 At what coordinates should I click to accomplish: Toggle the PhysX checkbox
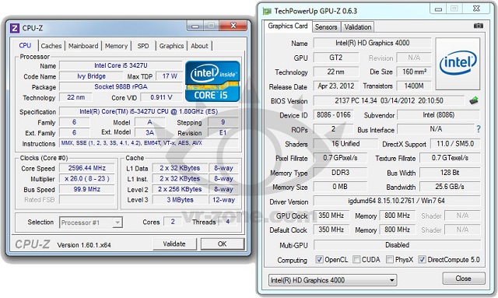390,259
